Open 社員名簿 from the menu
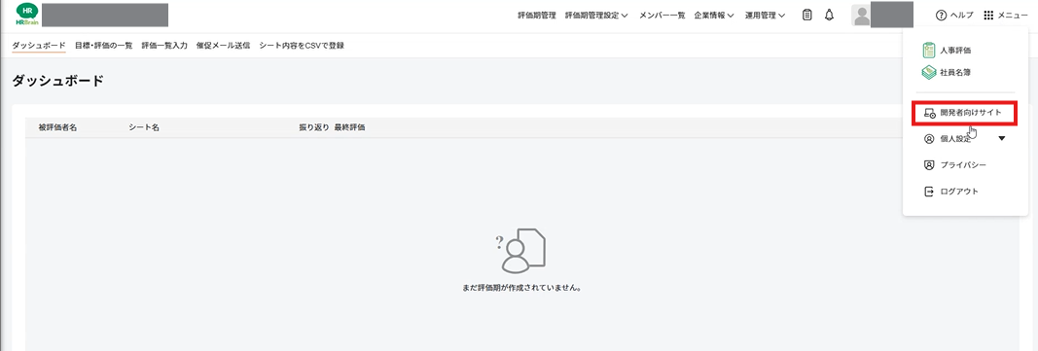Image resolution: width=1038 pixels, height=351 pixels. click(x=955, y=72)
